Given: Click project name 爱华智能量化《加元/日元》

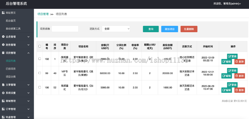Looking at the screenshot, I should [83, 87].
